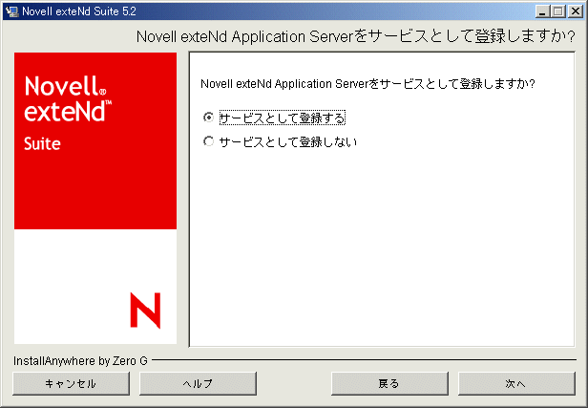Click the キャンセル (Cancel) button
This screenshot has height=408, width=588.
click(x=71, y=383)
